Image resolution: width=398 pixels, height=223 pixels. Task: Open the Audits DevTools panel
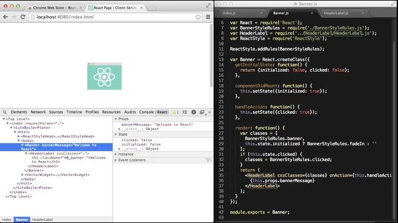[130, 112]
